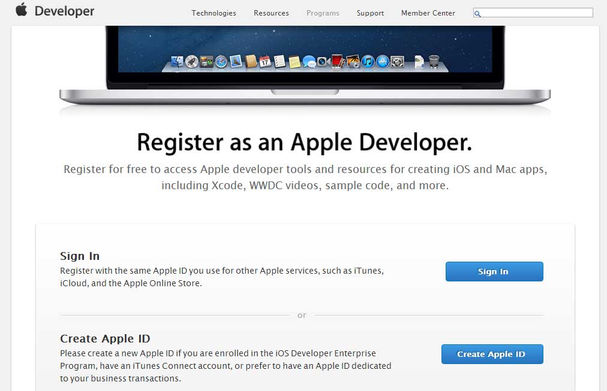Open the Technologies navigation item
Viewport: 607px width, 391px height.
(214, 13)
